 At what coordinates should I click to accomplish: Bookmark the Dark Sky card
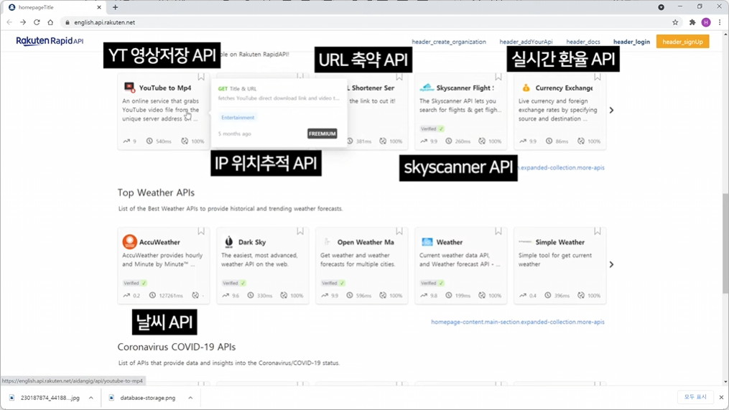[x=300, y=231]
